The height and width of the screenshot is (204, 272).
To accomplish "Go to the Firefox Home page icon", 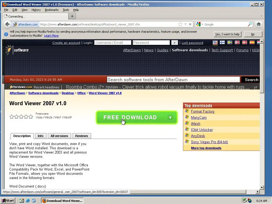I will pyautogui.click(x=259, y=24).
